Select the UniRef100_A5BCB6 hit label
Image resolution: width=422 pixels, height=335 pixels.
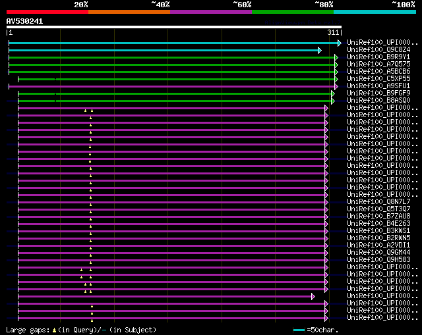pos(378,72)
